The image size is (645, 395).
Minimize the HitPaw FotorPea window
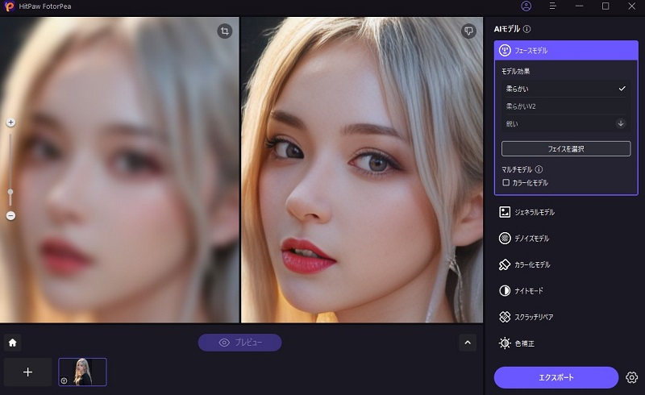pos(579,6)
